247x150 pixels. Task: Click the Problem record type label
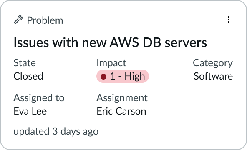(x=45, y=20)
